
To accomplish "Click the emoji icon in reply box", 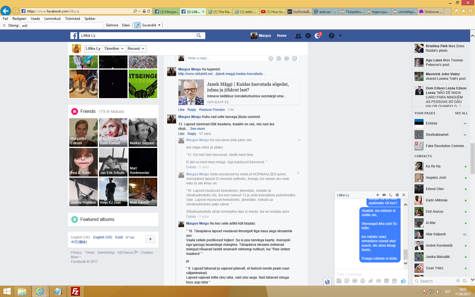I will click(x=271, y=59).
